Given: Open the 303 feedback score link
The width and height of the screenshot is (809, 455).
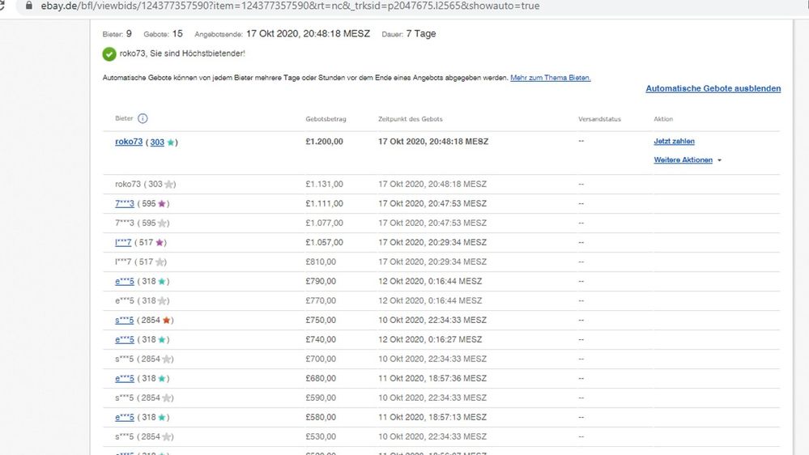Looking at the screenshot, I should 157,142.
